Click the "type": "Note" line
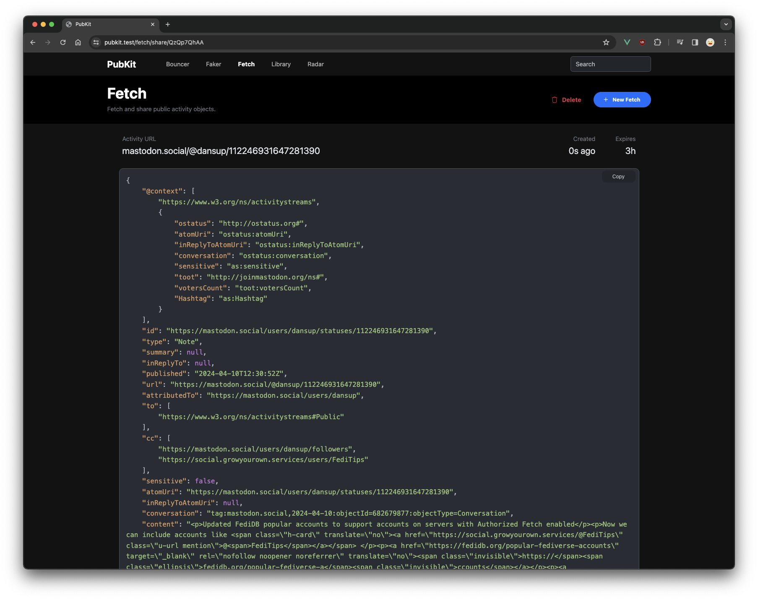This screenshot has width=758, height=600. 172,342
